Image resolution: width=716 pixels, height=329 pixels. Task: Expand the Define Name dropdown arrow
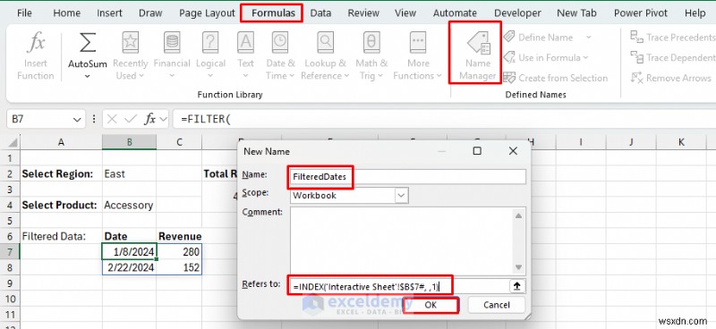[x=588, y=38]
